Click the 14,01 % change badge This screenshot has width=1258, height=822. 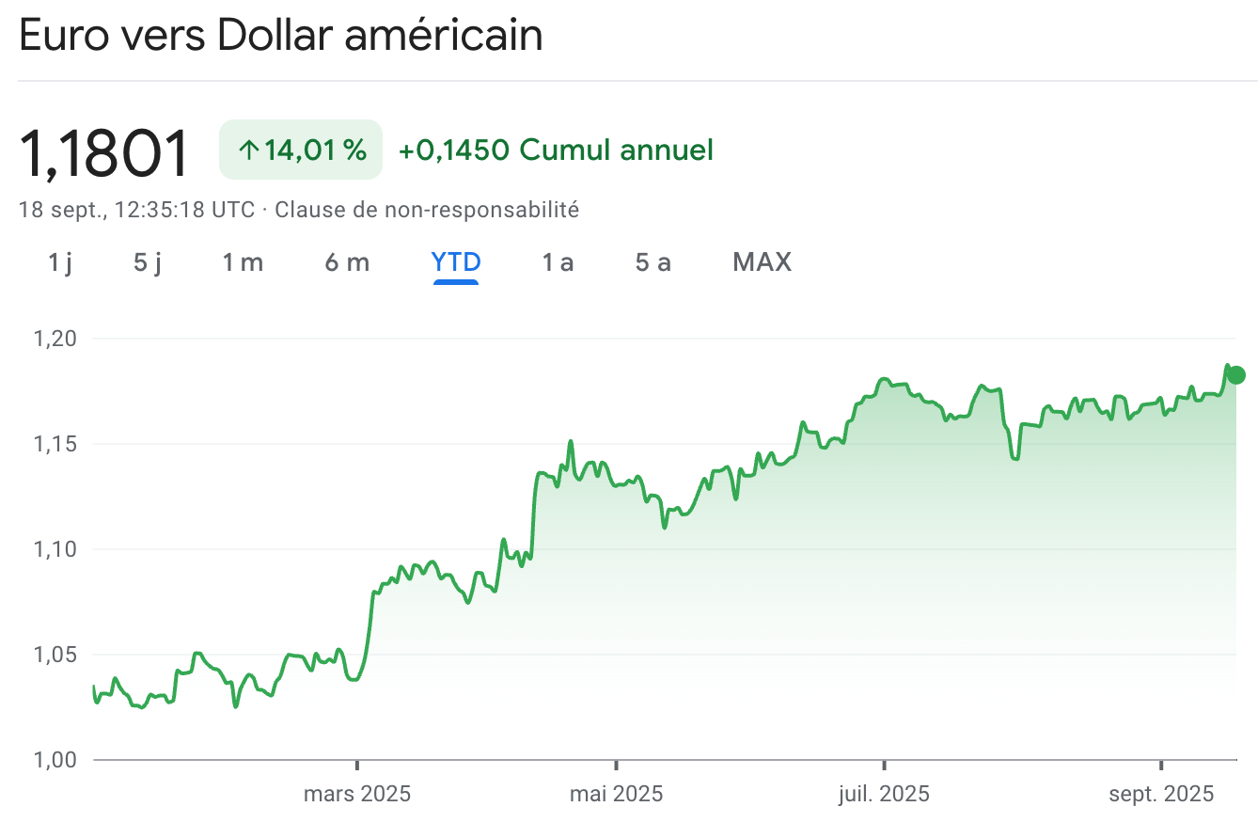(301, 150)
